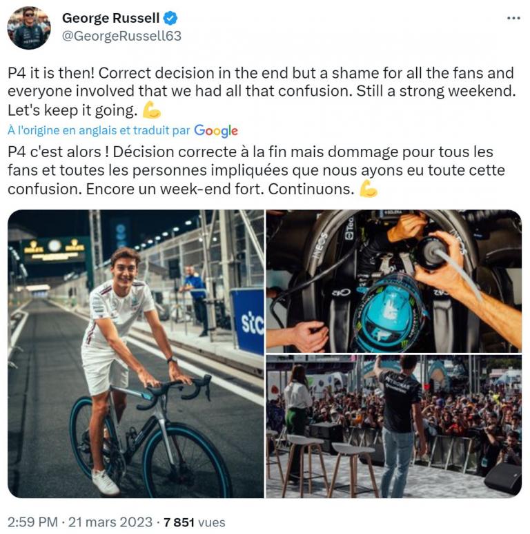
Task: Visit the @GeorgeRussell63 handle
Action: pyautogui.click(x=121, y=36)
